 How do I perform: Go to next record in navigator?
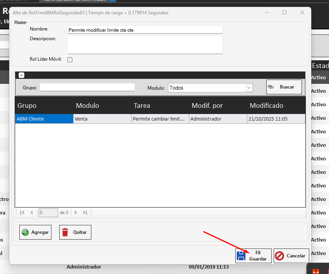76,213
